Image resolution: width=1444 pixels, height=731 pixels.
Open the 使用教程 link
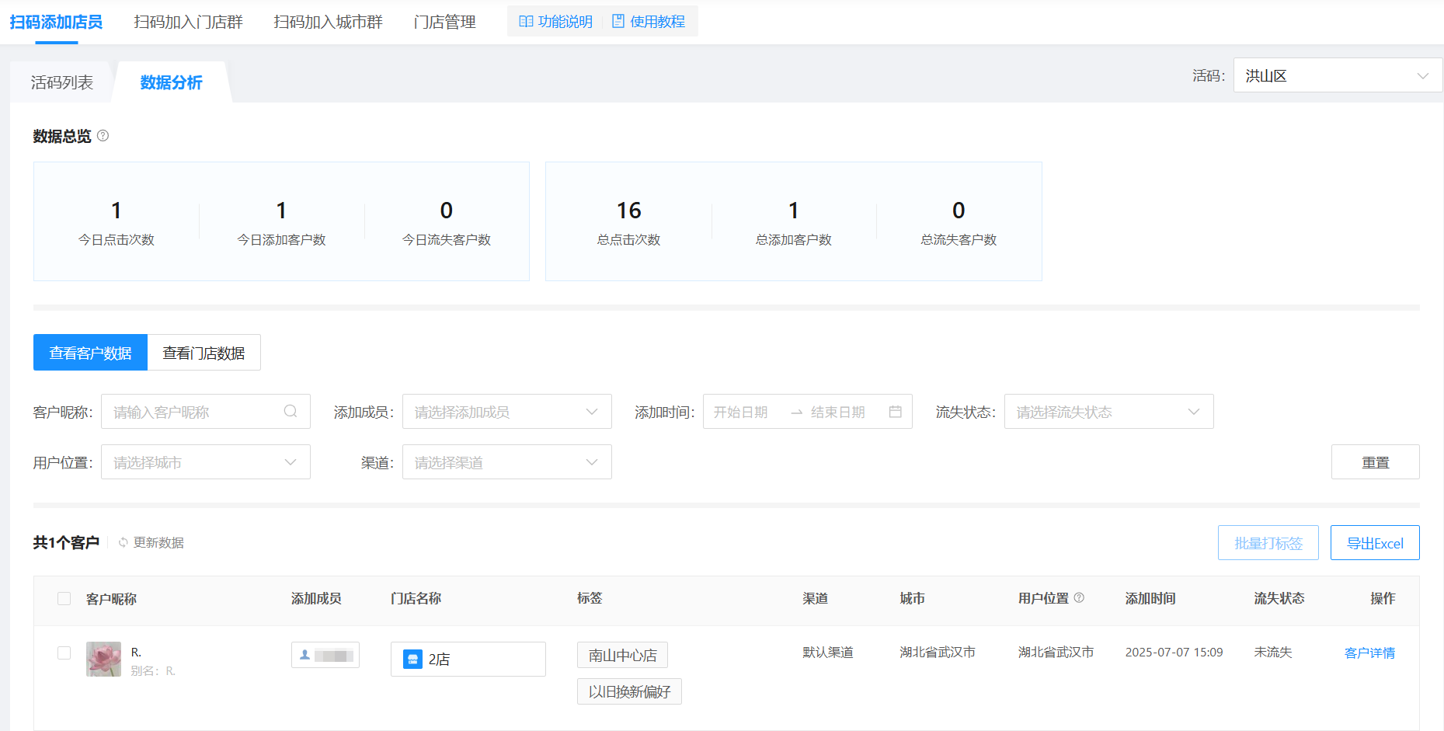(657, 22)
